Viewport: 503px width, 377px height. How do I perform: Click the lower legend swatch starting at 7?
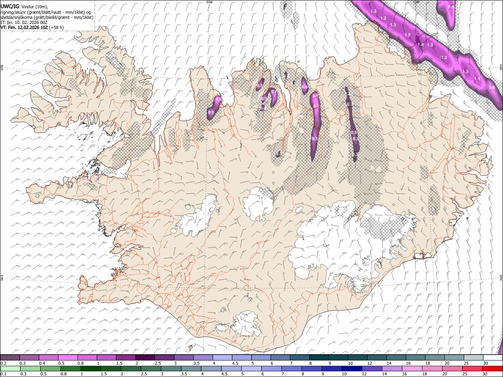click(x=292, y=368)
